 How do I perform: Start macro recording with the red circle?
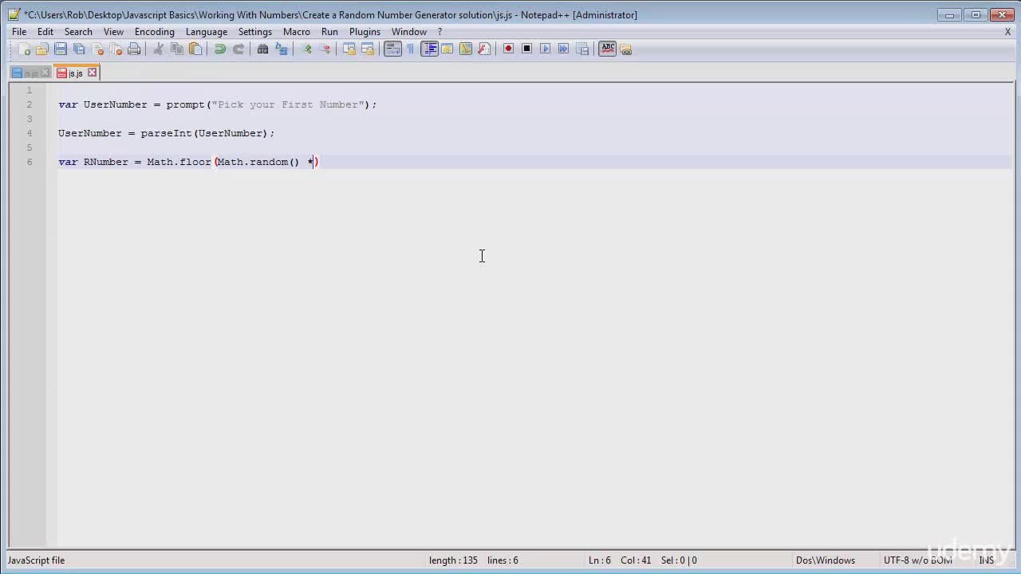point(508,49)
